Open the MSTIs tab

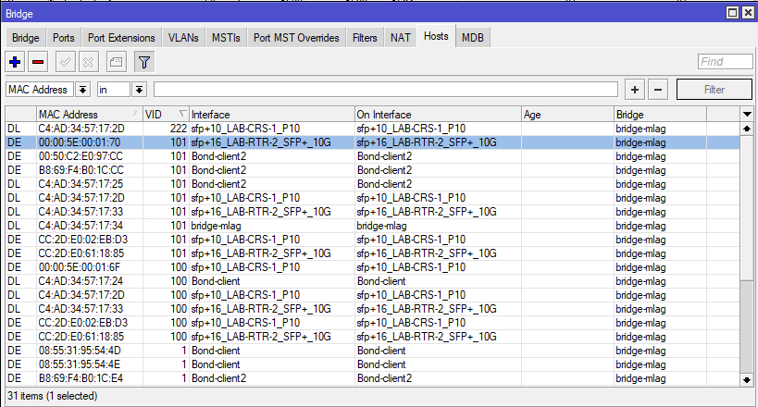click(226, 38)
